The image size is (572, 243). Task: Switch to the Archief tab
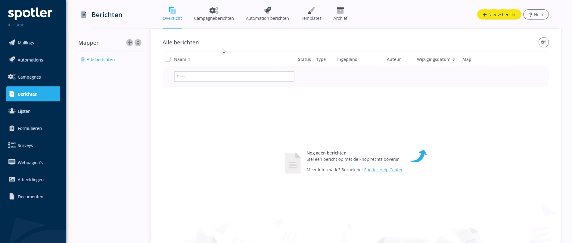point(340,18)
